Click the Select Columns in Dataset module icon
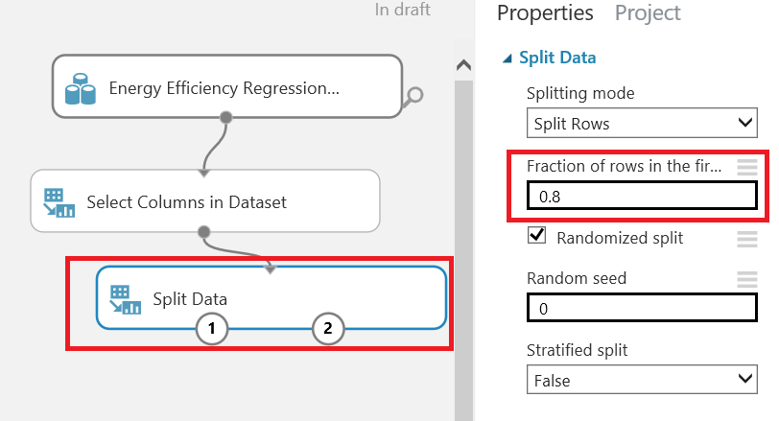The height and width of the screenshot is (421, 779). coord(59,202)
